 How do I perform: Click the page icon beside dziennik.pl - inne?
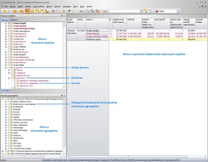point(18,86)
